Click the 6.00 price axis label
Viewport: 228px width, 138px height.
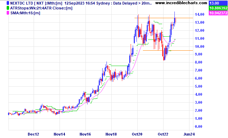198,78
